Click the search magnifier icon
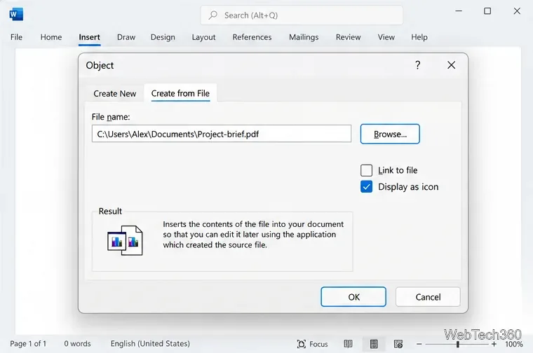This screenshot has width=533, height=353. (x=213, y=15)
